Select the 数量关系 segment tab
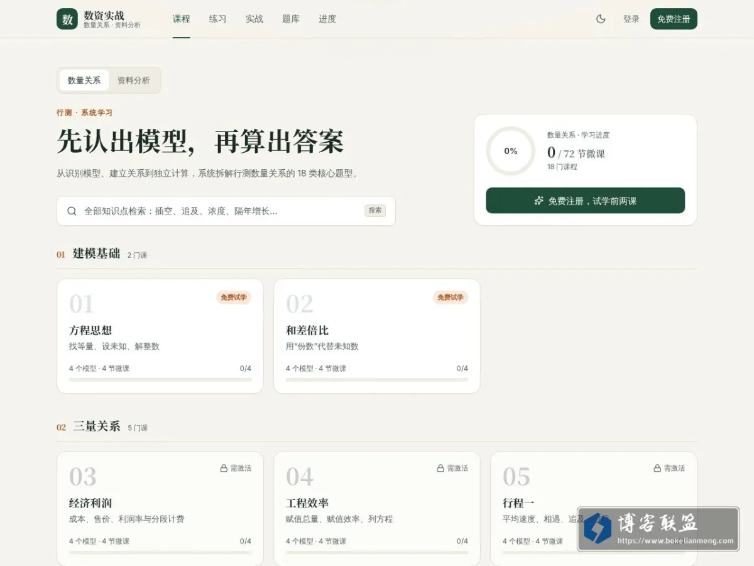Image resolution: width=754 pixels, height=566 pixels. tap(84, 80)
